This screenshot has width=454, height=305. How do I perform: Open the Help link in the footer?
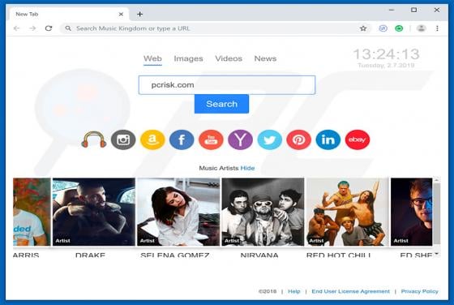(293, 291)
